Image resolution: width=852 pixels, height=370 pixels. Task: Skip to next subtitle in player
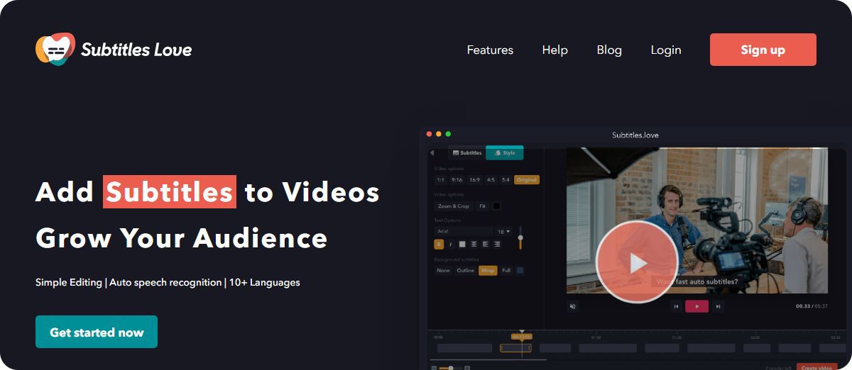(x=718, y=306)
